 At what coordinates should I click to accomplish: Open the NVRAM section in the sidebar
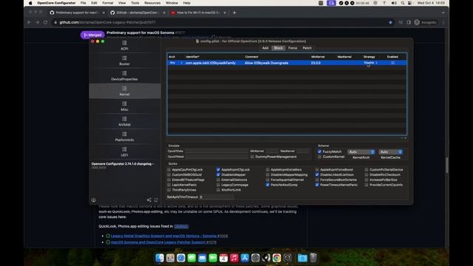[124, 121]
